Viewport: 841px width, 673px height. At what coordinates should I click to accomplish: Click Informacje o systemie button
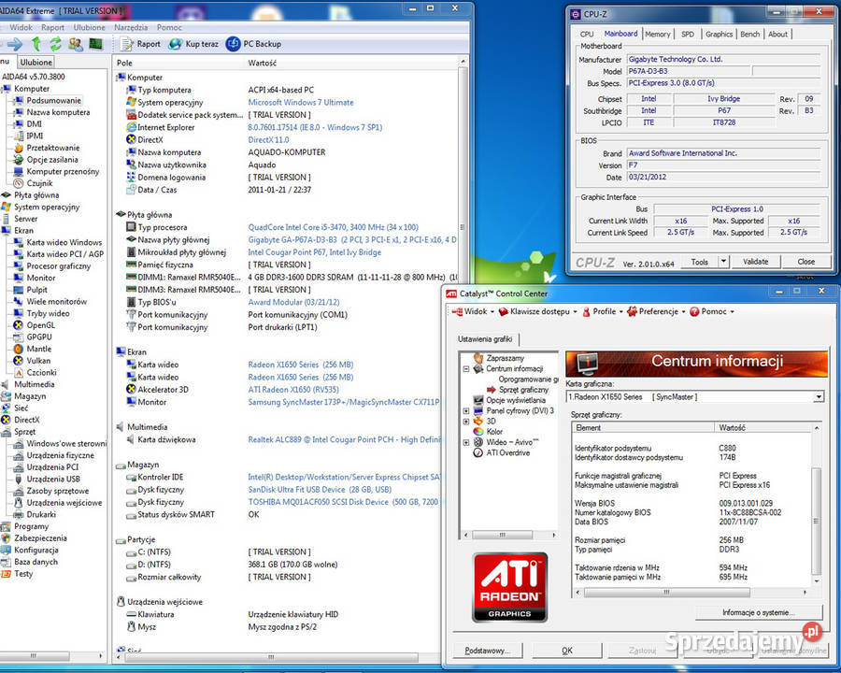click(759, 612)
